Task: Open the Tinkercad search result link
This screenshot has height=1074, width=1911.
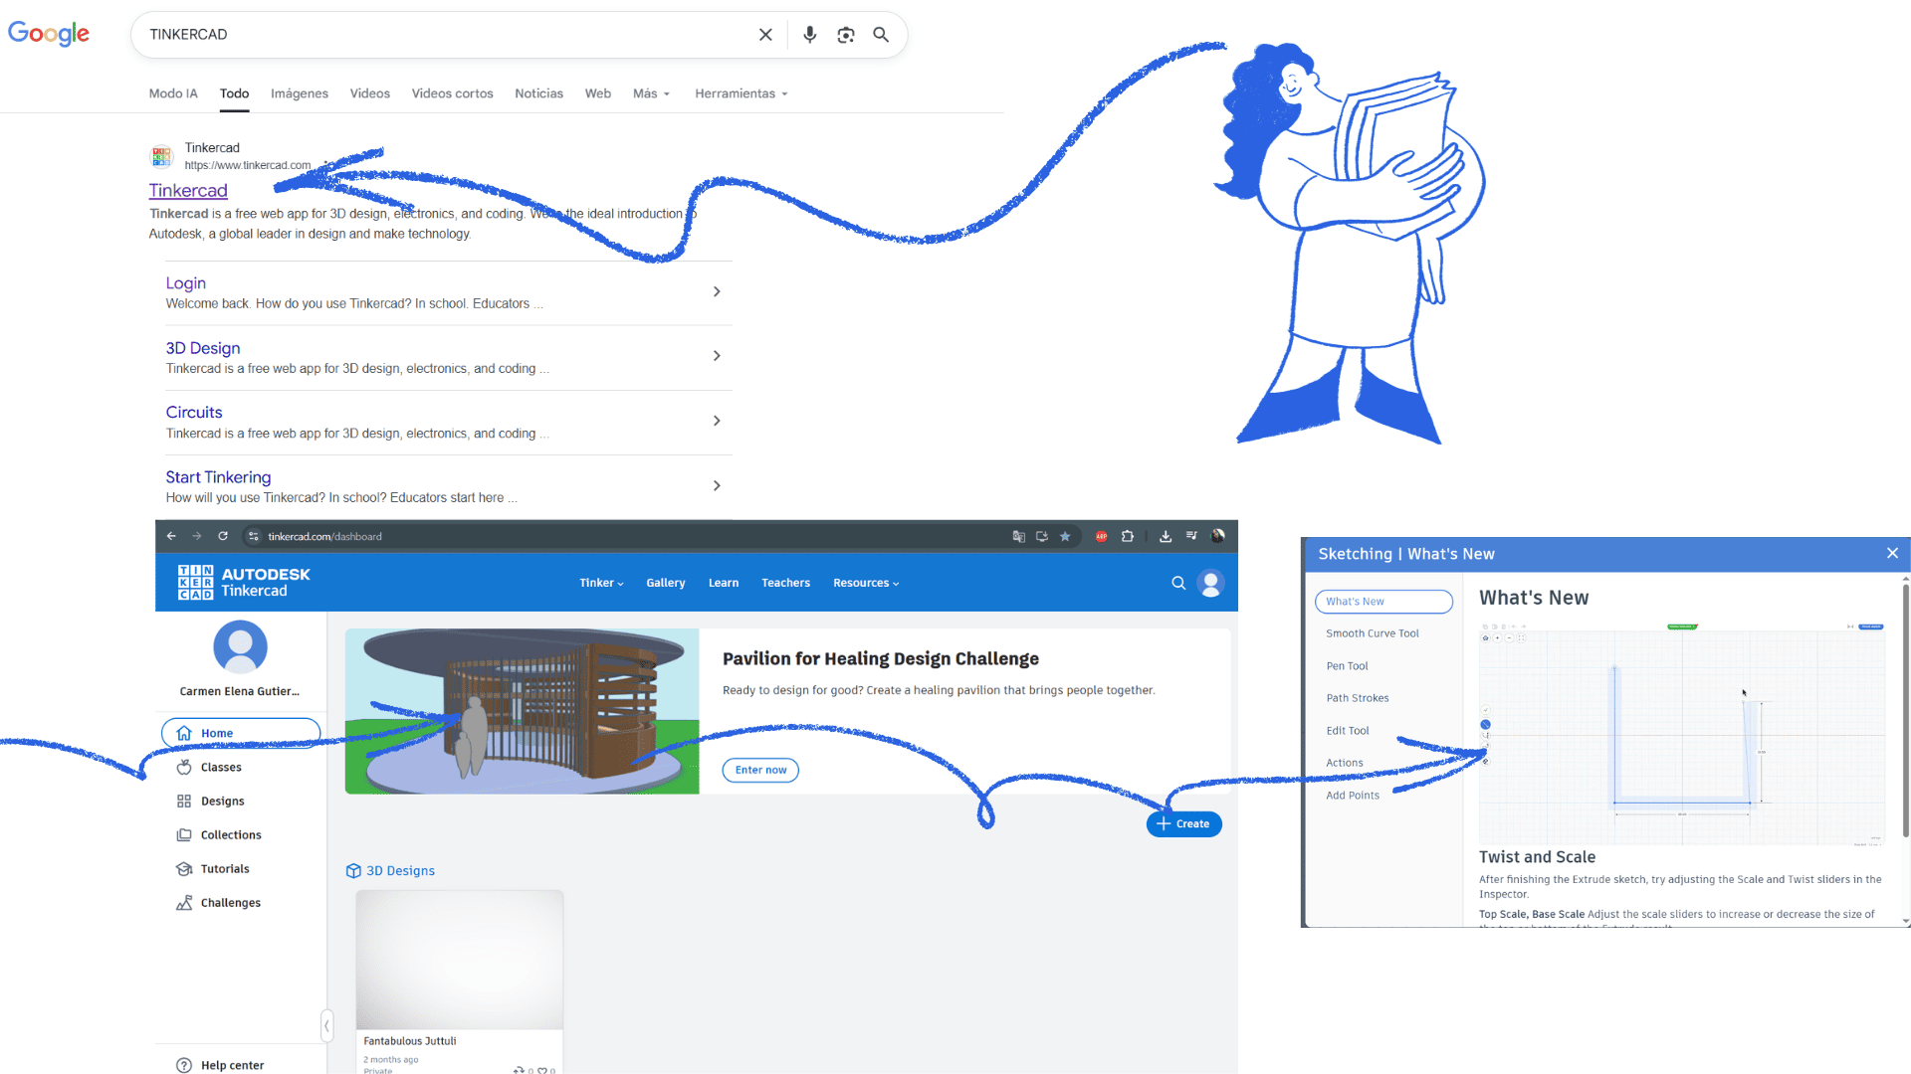Action: pyautogui.click(x=188, y=191)
